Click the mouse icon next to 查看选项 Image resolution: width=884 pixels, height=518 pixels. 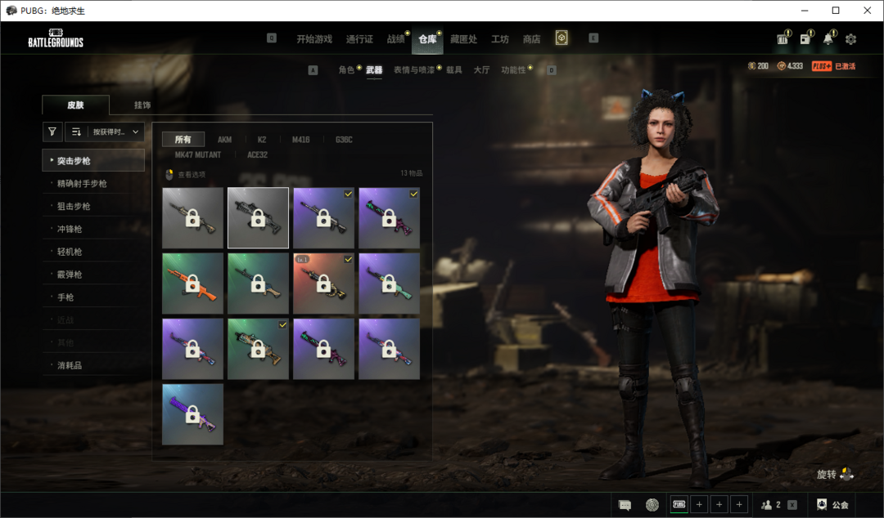(x=169, y=175)
